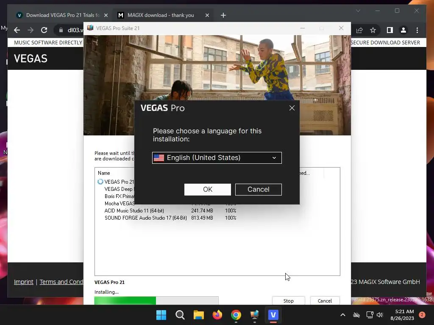Click the VEGAS Pro 21 row spinner icon

point(100,182)
